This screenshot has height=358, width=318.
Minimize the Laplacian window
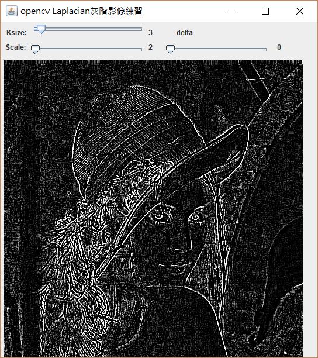pyautogui.click(x=231, y=11)
